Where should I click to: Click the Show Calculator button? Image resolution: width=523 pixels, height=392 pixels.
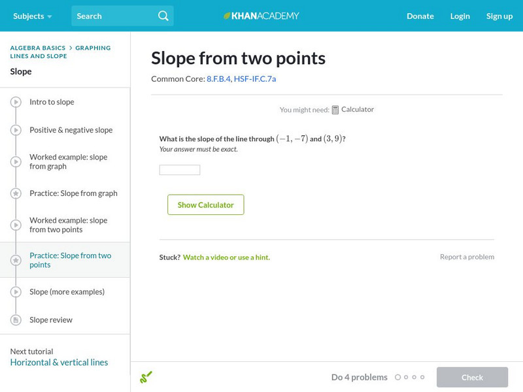point(205,204)
